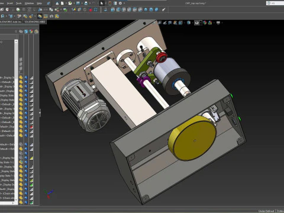Open the Window menu
This screenshot has height=213, width=284.
[29, 4]
